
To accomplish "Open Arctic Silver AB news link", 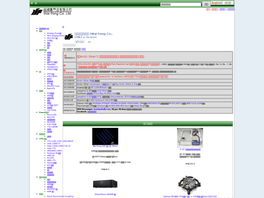I will [x=85, y=81].
